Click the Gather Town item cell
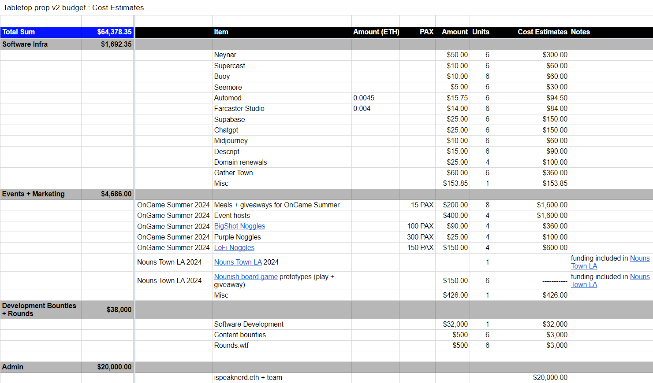653x383 pixels. (x=233, y=173)
